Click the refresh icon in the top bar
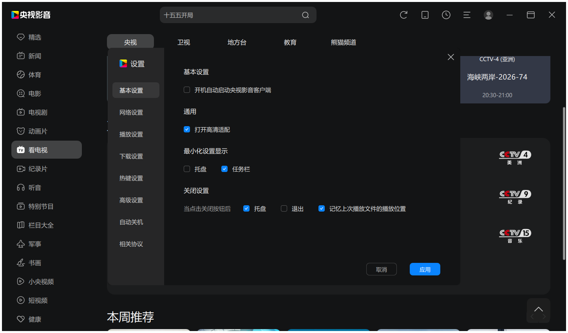This screenshot has width=568, height=333. (403, 14)
